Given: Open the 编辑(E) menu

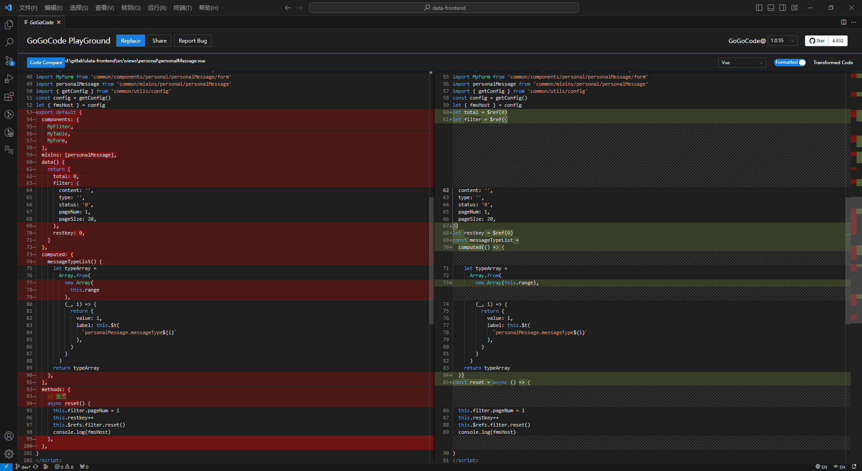Looking at the screenshot, I should 53,8.
